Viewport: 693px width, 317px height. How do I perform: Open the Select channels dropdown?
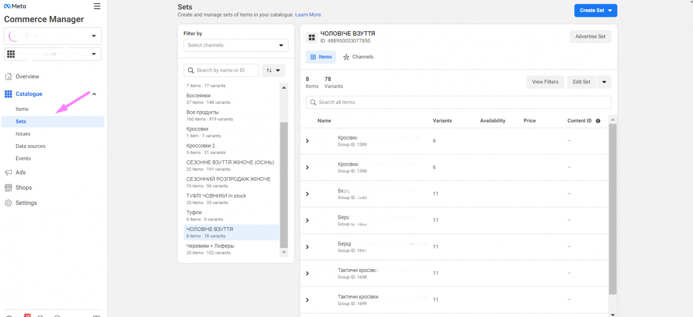click(236, 45)
